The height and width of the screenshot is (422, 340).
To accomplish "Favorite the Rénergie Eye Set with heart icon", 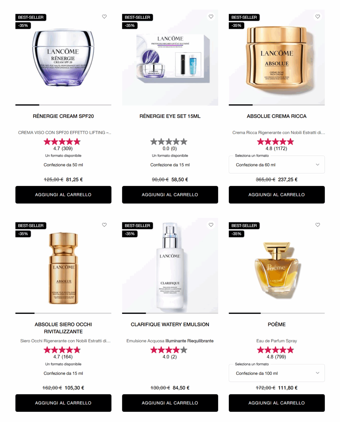I will click(x=211, y=16).
